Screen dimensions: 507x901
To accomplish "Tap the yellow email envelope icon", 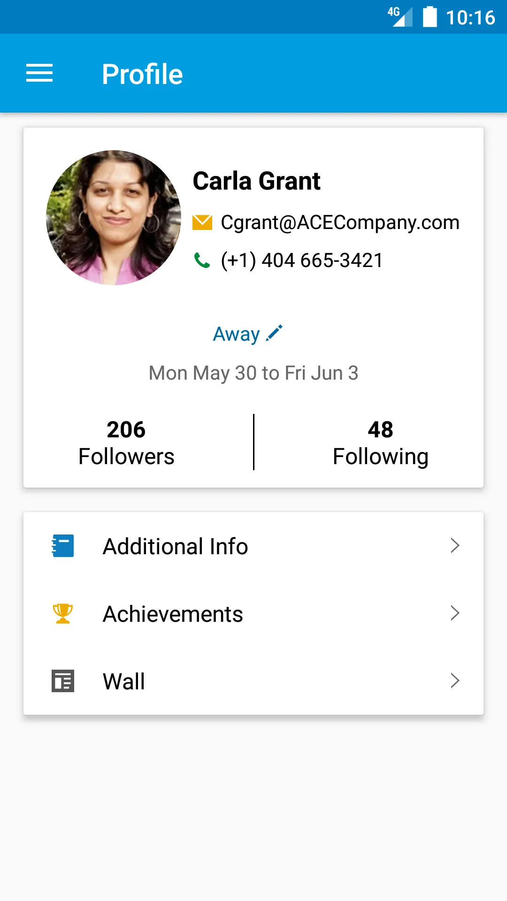I will 202,222.
